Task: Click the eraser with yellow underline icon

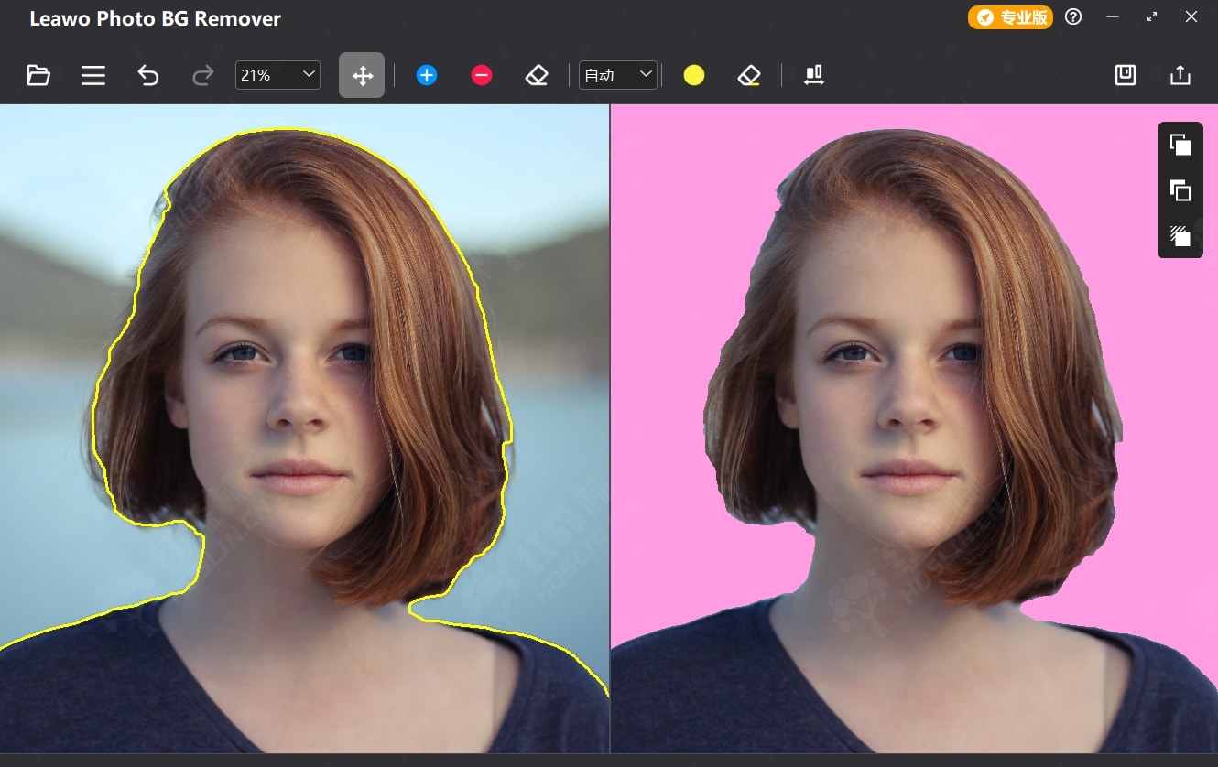Action: click(749, 75)
